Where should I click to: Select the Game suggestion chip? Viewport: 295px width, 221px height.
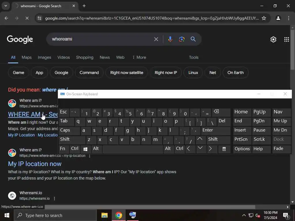(x=18, y=73)
